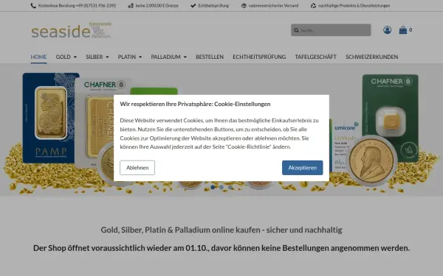Expand the PLATIN dropdown arrow
This screenshot has width=443, height=276.
pos(140,57)
